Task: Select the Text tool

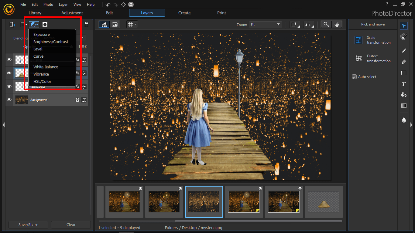Action: (403, 84)
